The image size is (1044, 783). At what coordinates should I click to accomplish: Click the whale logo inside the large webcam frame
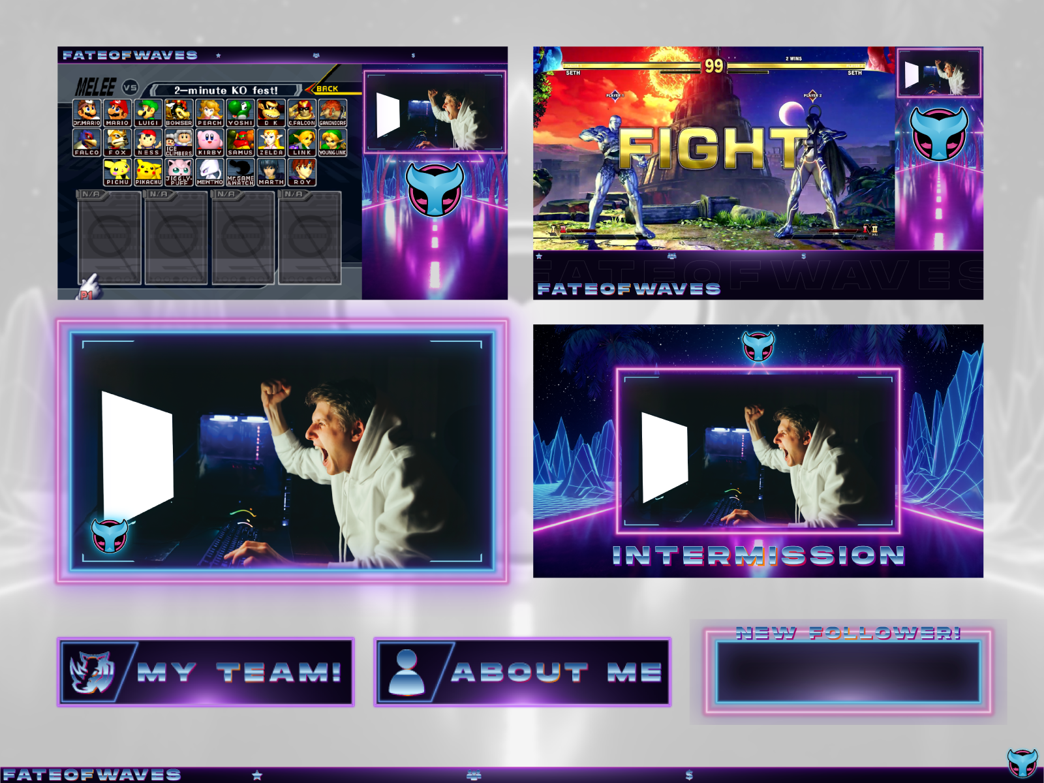point(109,535)
